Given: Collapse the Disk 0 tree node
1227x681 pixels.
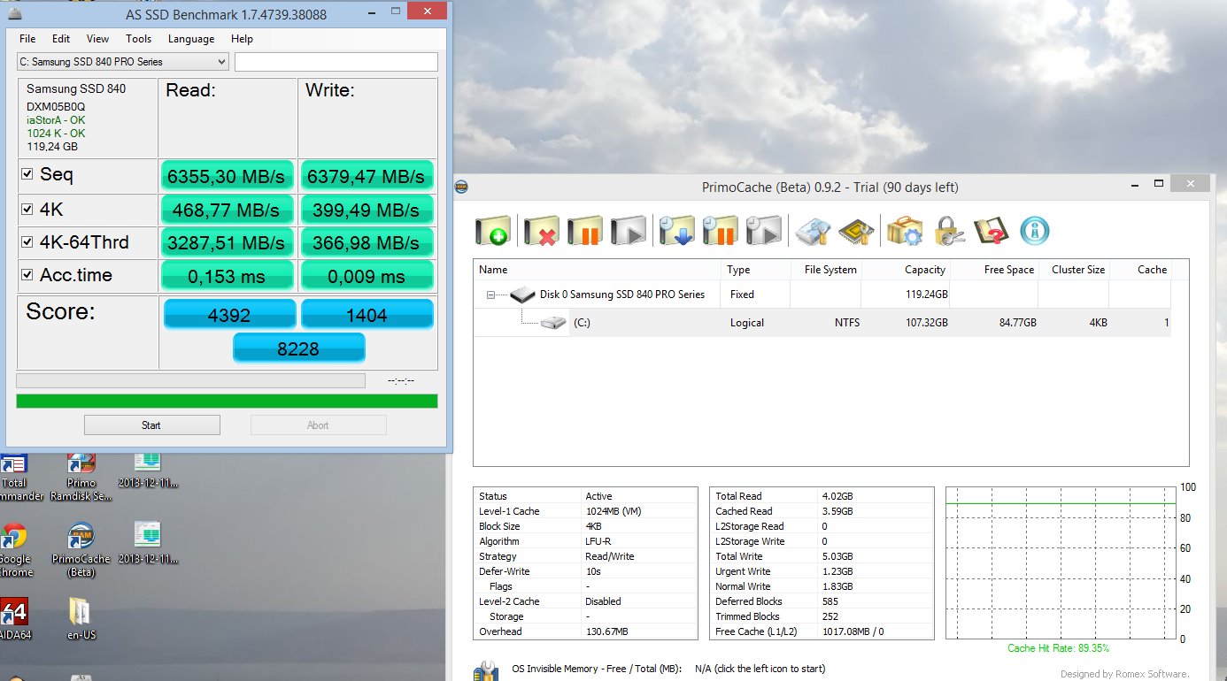Looking at the screenshot, I should [490, 295].
